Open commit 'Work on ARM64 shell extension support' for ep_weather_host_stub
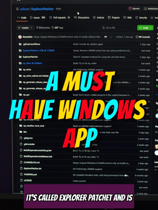The image size is (158, 210). [x=92, y=126]
